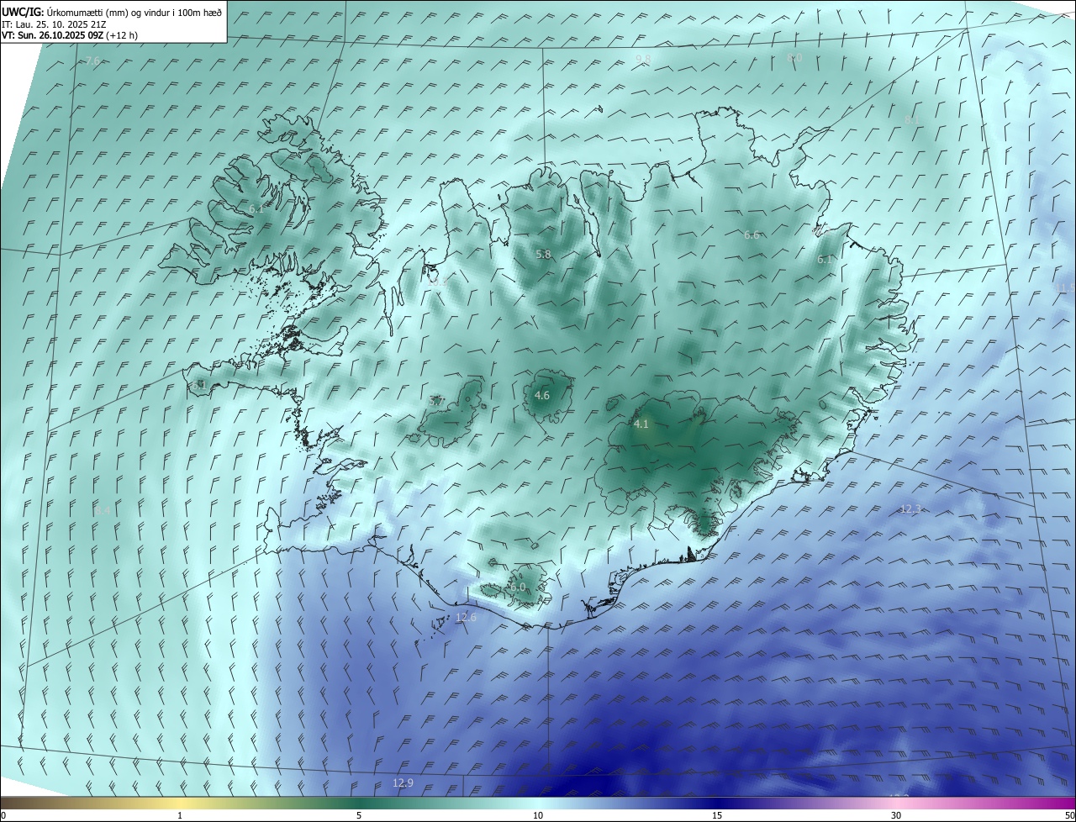
Task: Click the 6.6 value in northeast Iceland
Action: (x=752, y=235)
